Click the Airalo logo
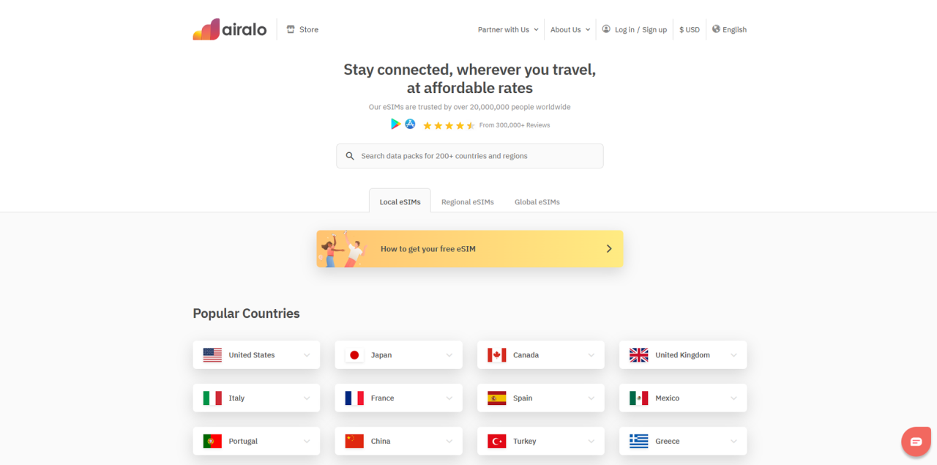The height and width of the screenshot is (465, 937). click(229, 29)
